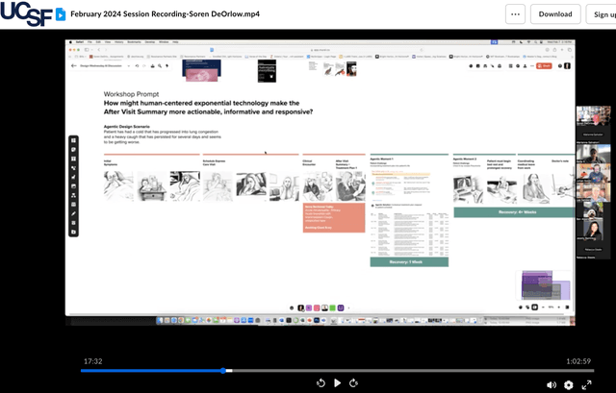The height and width of the screenshot is (393, 616).
Task: Mute the video volume
Action: (552, 384)
